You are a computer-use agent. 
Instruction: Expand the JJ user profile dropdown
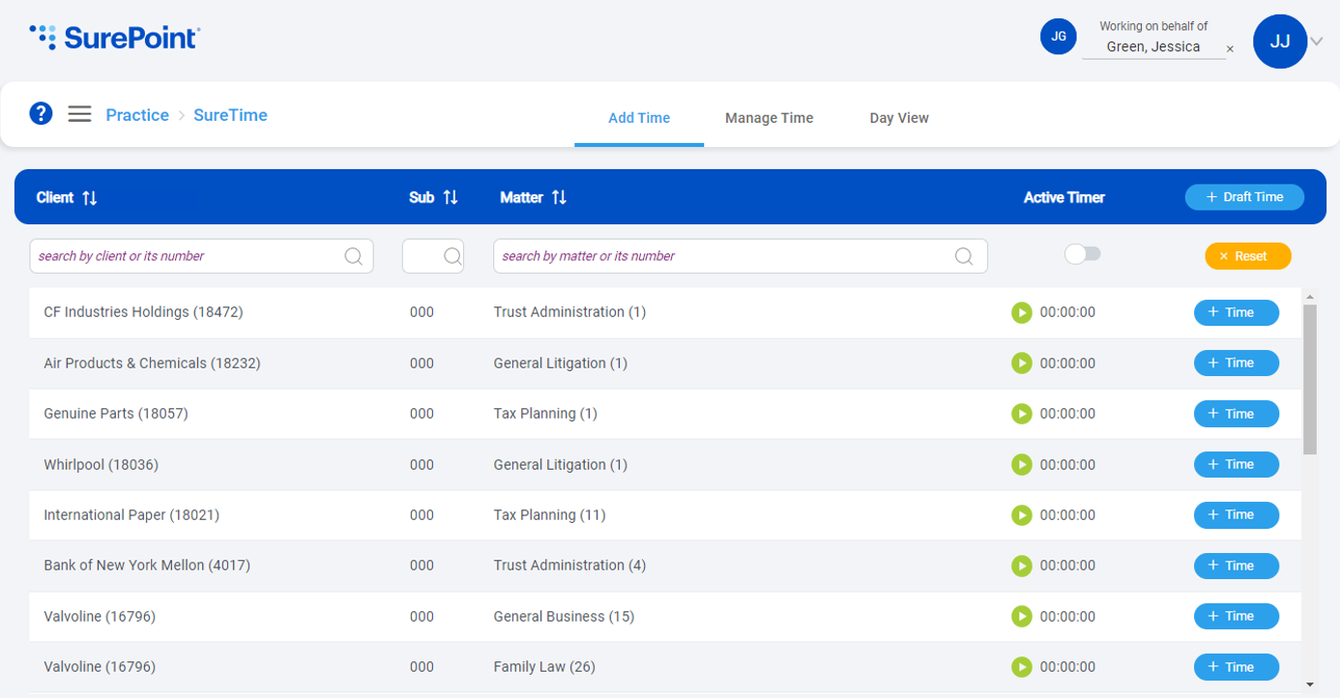(x=1317, y=42)
